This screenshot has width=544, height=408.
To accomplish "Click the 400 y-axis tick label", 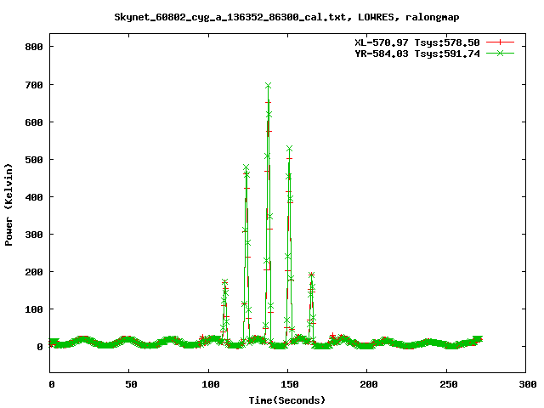I will tap(34, 197).
